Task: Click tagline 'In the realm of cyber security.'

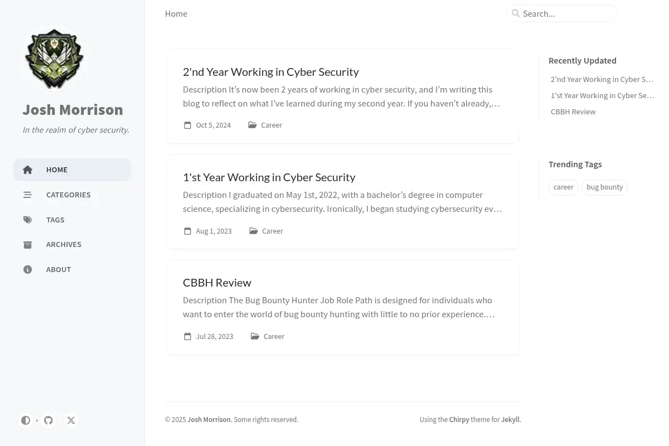Action: pos(76,130)
